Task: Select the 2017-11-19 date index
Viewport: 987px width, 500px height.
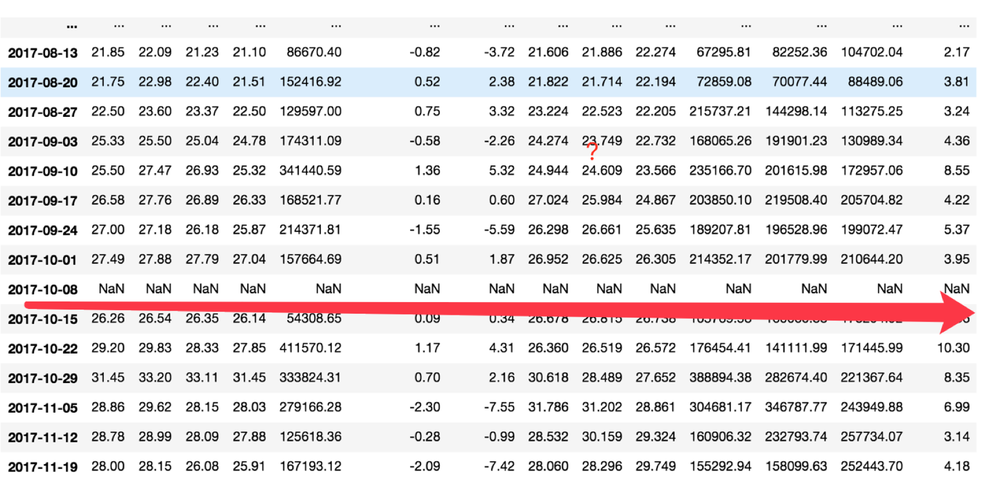Action: (x=43, y=467)
